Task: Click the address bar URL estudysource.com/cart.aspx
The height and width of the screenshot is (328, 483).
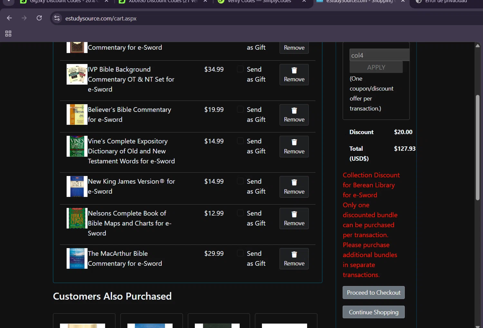Action: (x=101, y=18)
